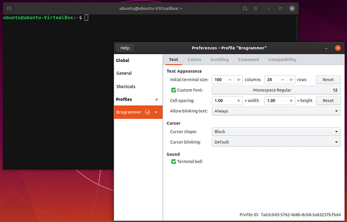Click the columns number field
This screenshot has height=222, width=347.
coord(219,80)
